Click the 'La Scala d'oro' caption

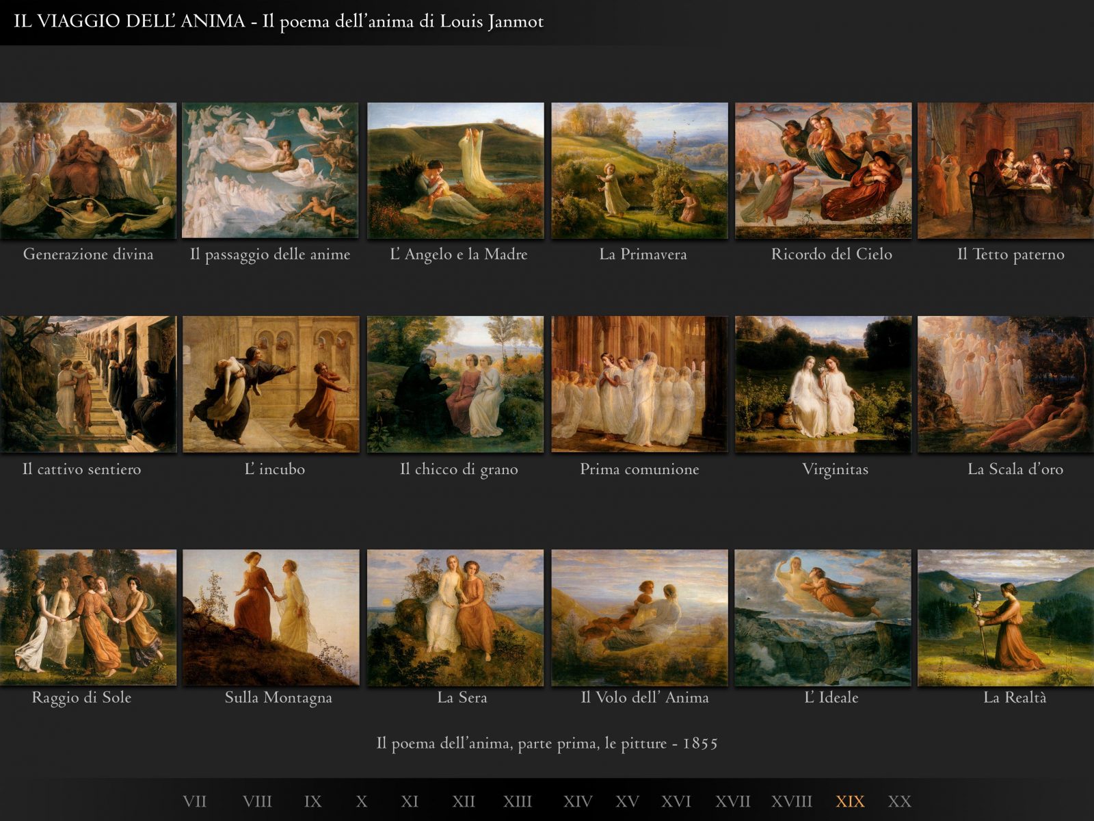(1015, 469)
